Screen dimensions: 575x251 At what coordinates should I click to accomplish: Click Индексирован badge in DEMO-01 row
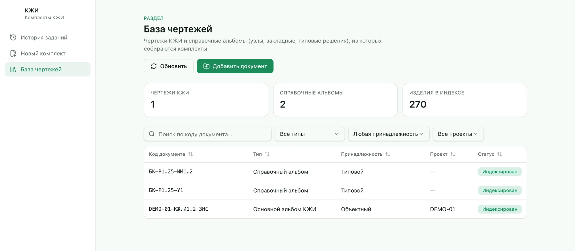pyautogui.click(x=500, y=209)
